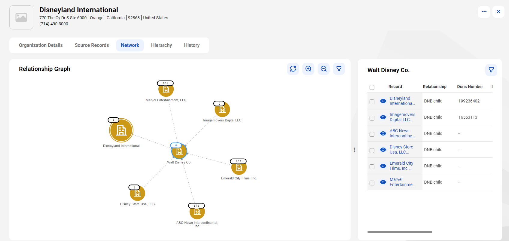Click the 1/5 badge on ABC News node
The height and width of the screenshot is (241, 509).
pos(197,206)
